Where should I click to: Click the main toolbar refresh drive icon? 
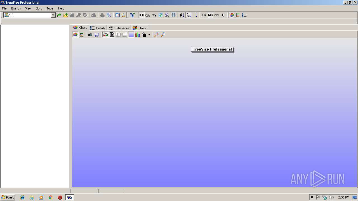pos(161,15)
